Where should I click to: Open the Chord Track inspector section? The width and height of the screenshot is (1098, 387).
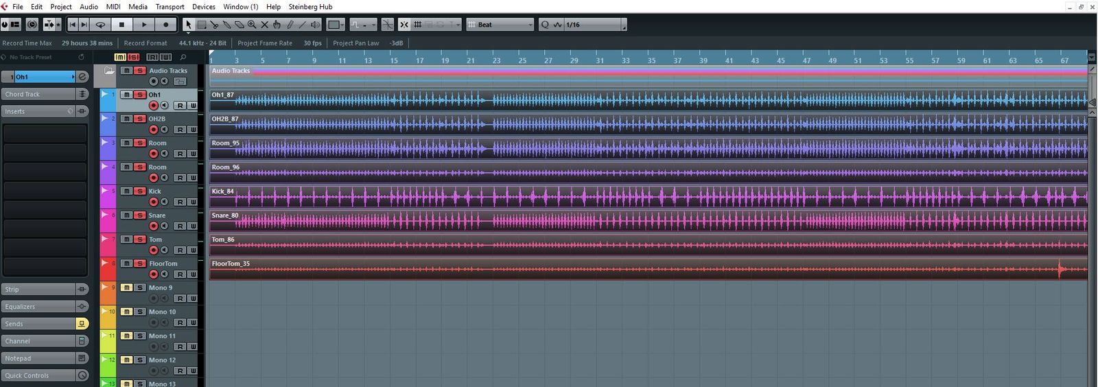pyautogui.click(x=38, y=94)
